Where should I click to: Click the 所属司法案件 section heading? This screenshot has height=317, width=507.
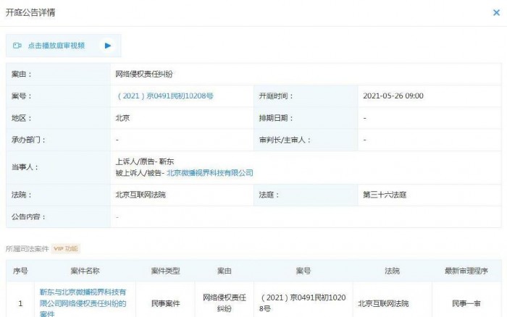[28, 248]
